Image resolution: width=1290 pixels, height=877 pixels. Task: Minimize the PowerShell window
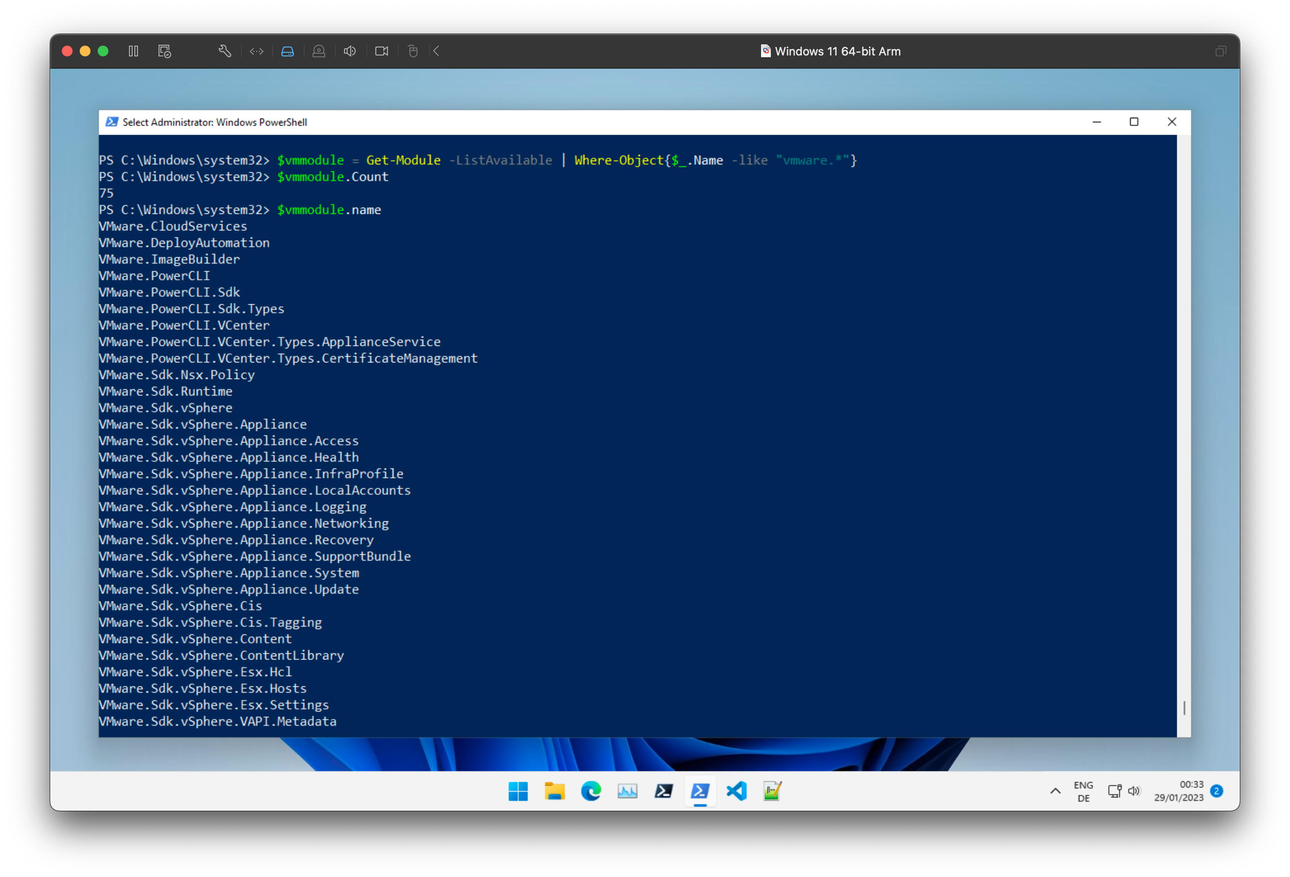click(1096, 122)
